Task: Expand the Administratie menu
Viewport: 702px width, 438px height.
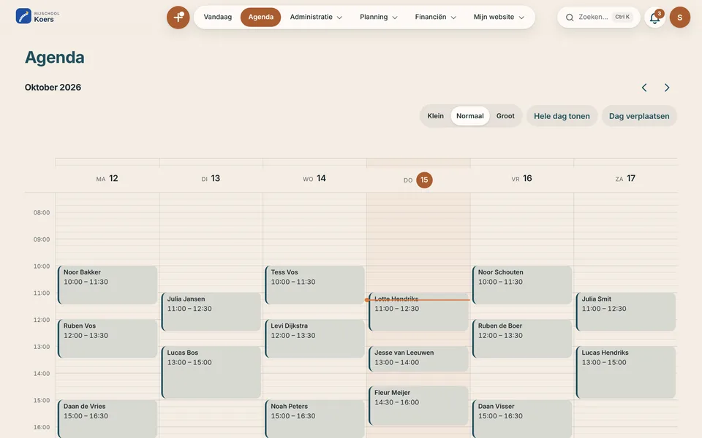Action: point(316,17)
